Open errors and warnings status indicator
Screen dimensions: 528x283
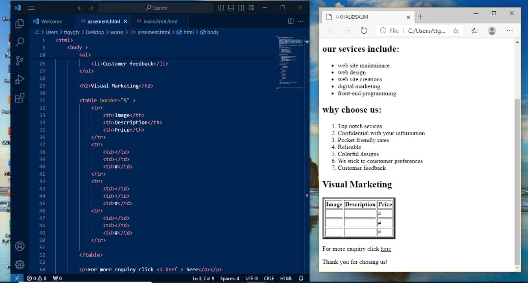[x=37, y=278]
